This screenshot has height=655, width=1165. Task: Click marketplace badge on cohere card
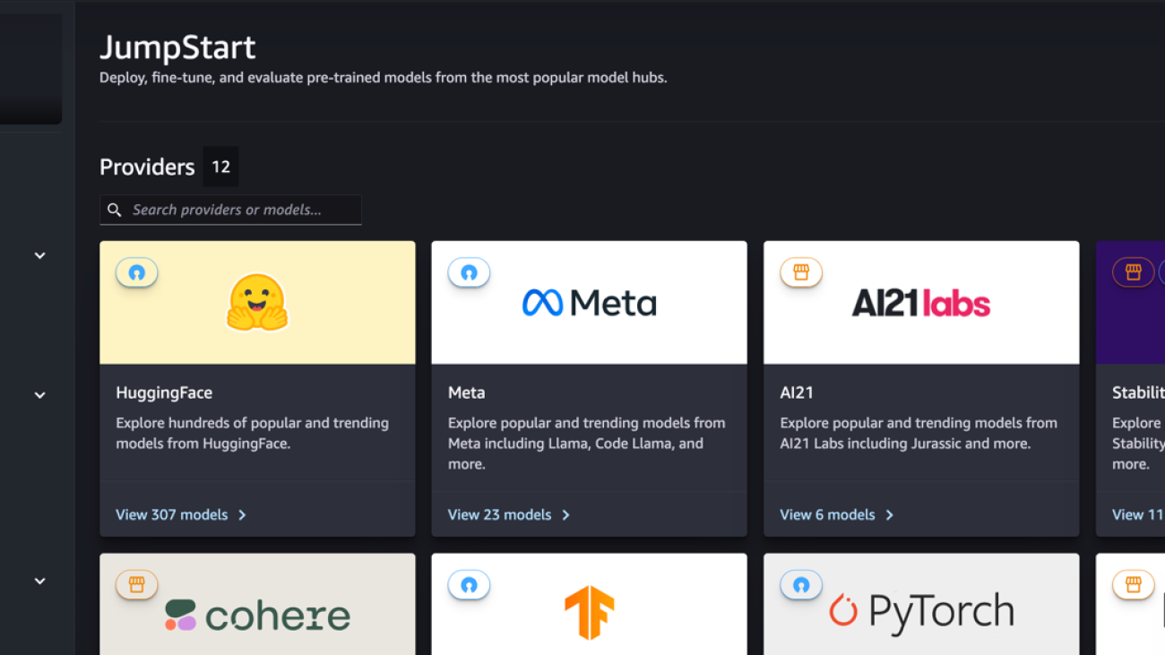pyautogui.click(x=137, y=584)
